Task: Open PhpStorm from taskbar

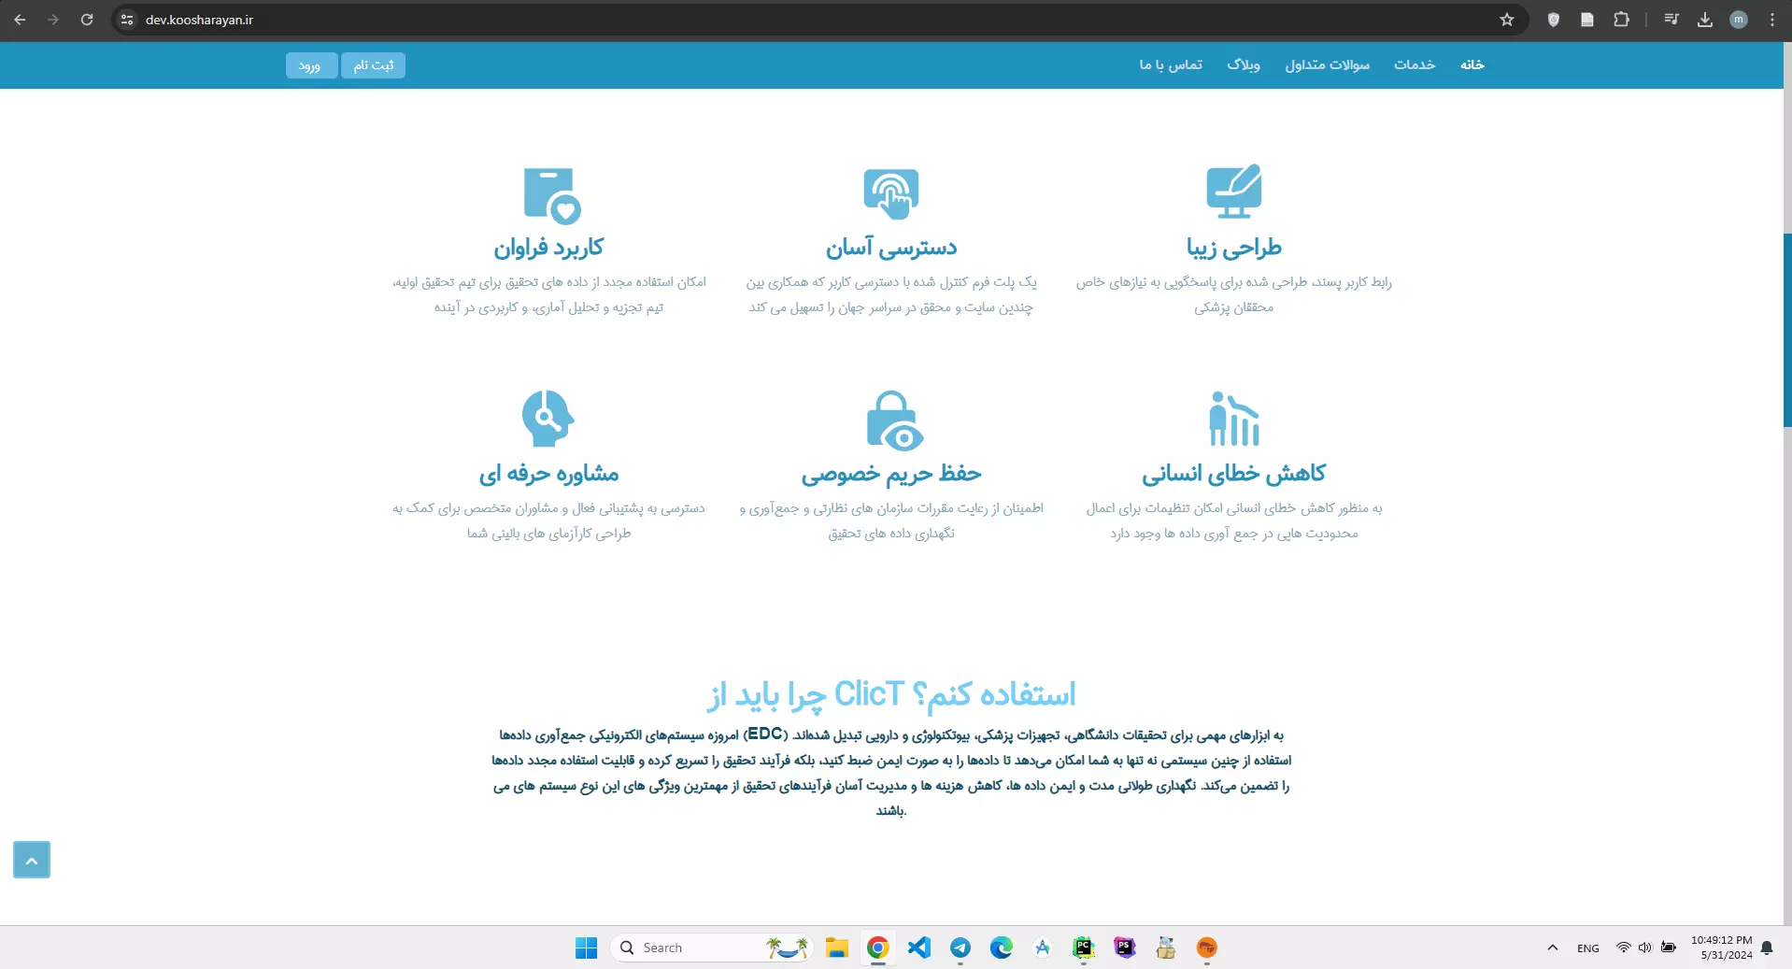Action: (x=1125, y=948)
